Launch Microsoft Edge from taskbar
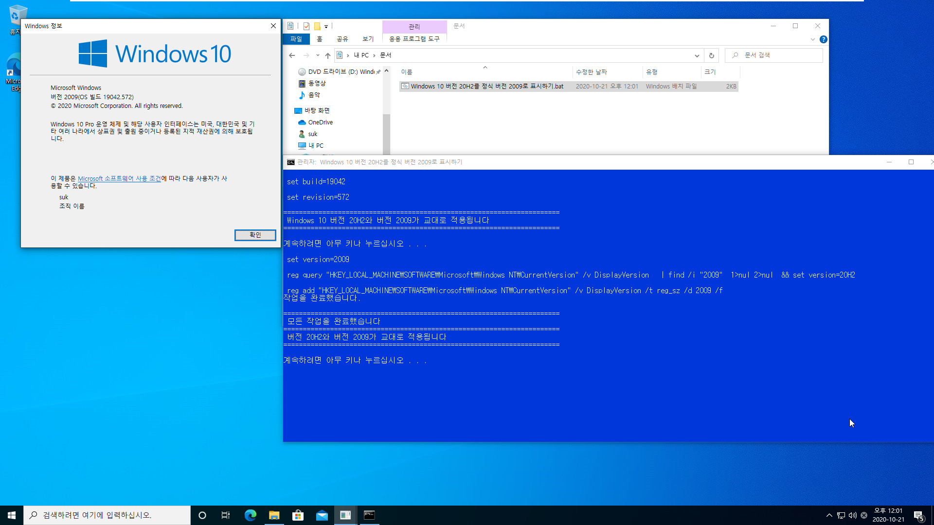Screen dimensions: 934x525 point(251,515)
